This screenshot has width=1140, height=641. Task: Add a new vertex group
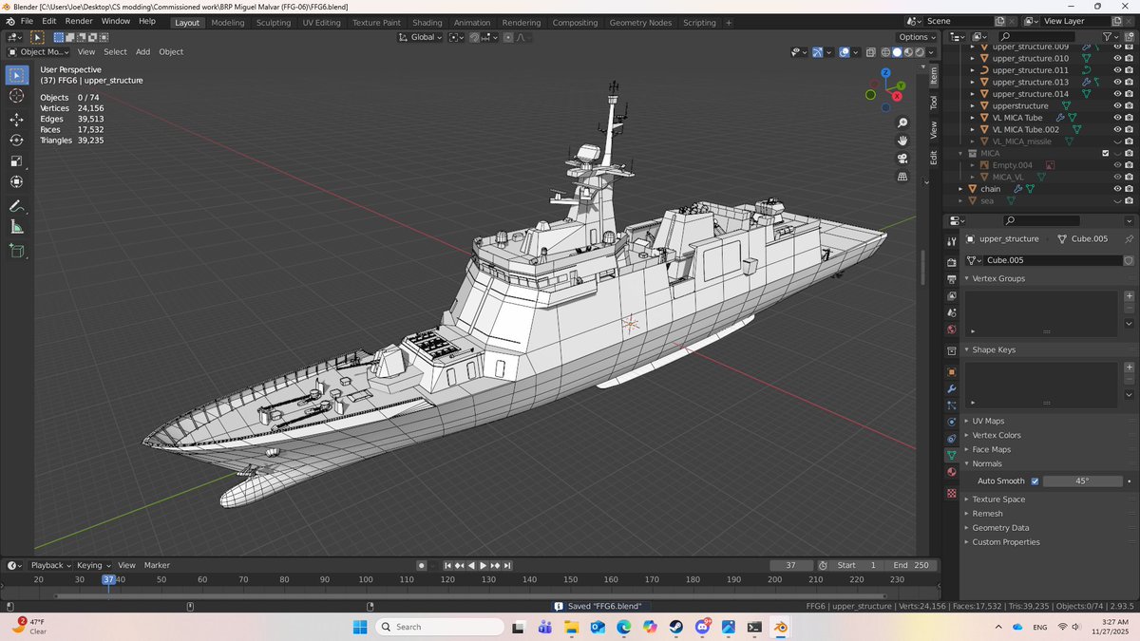tap(1129, 296)
